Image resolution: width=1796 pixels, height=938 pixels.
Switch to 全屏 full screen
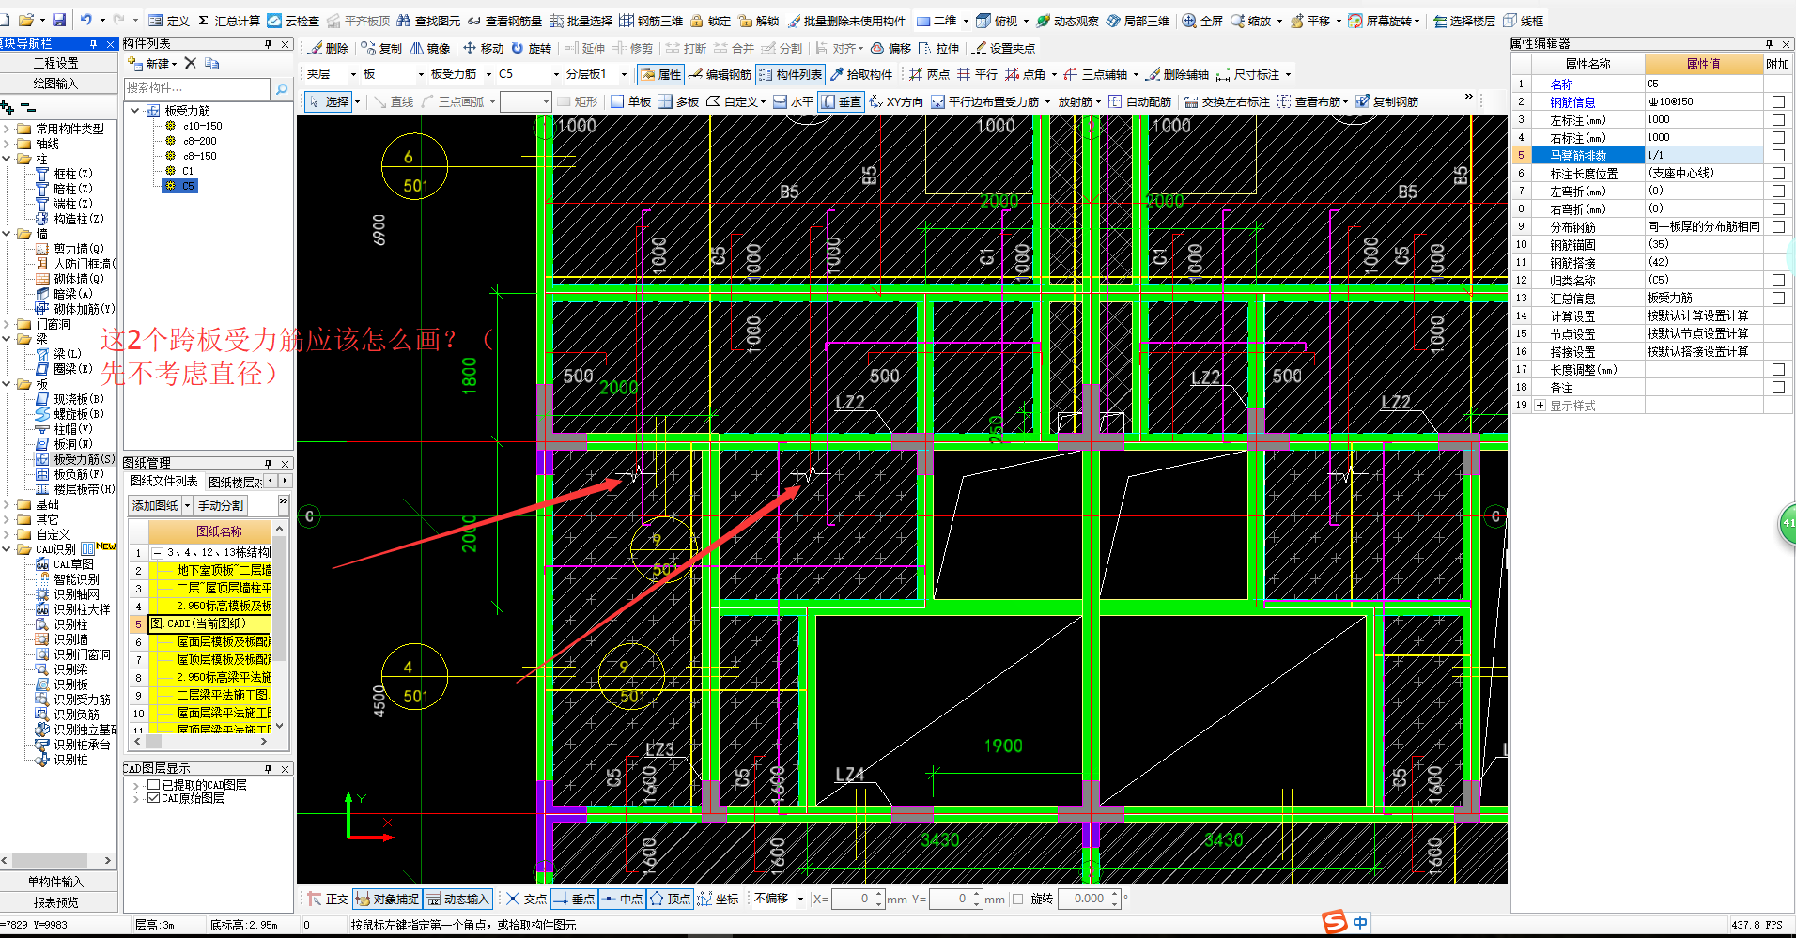tap(1202, 21)
